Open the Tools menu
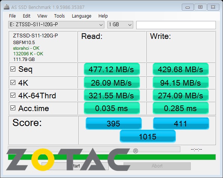This screenshot has width=223, height=178. 59,16
